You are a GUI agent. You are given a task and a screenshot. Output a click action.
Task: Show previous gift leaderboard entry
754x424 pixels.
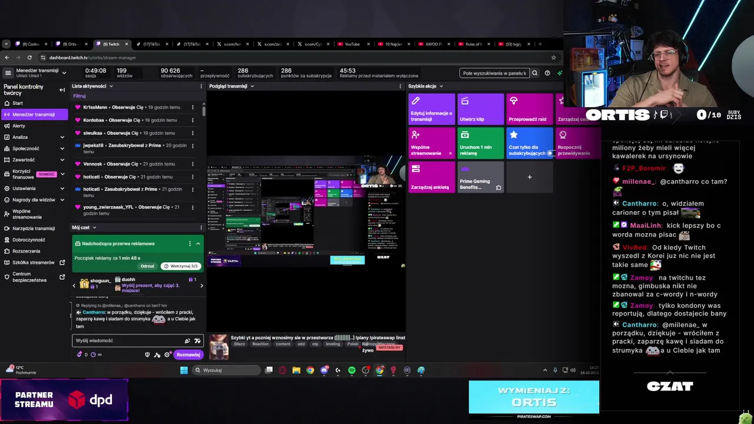point(74,286)
